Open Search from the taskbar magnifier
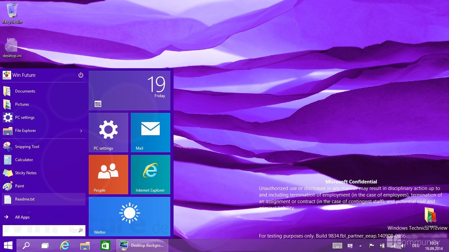Screen dimensions: 449x252 pos(26,245)
